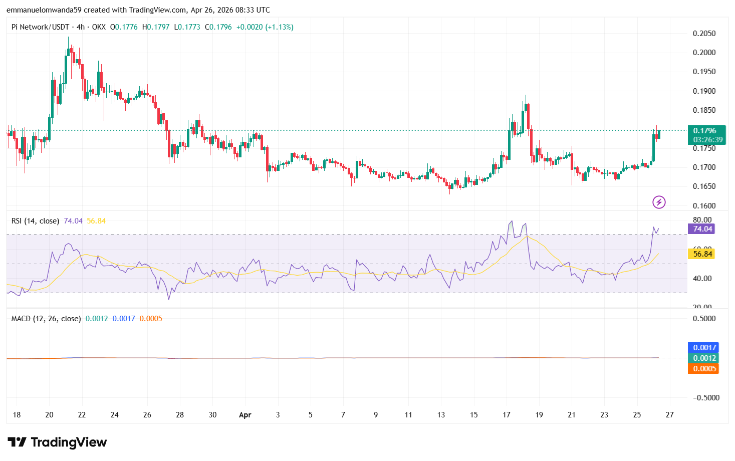Click the TradingView logo at bottom left
Image resolution: width=735 pixels, height=461 pixels.
pos(57,442)
